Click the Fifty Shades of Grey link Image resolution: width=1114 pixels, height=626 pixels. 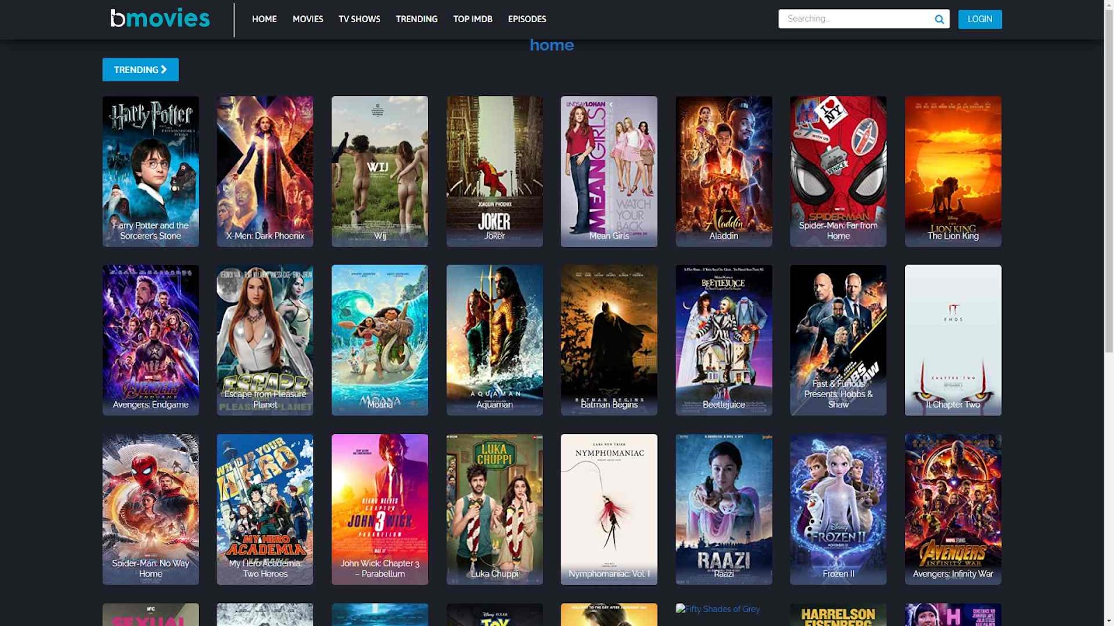(718, 609)
